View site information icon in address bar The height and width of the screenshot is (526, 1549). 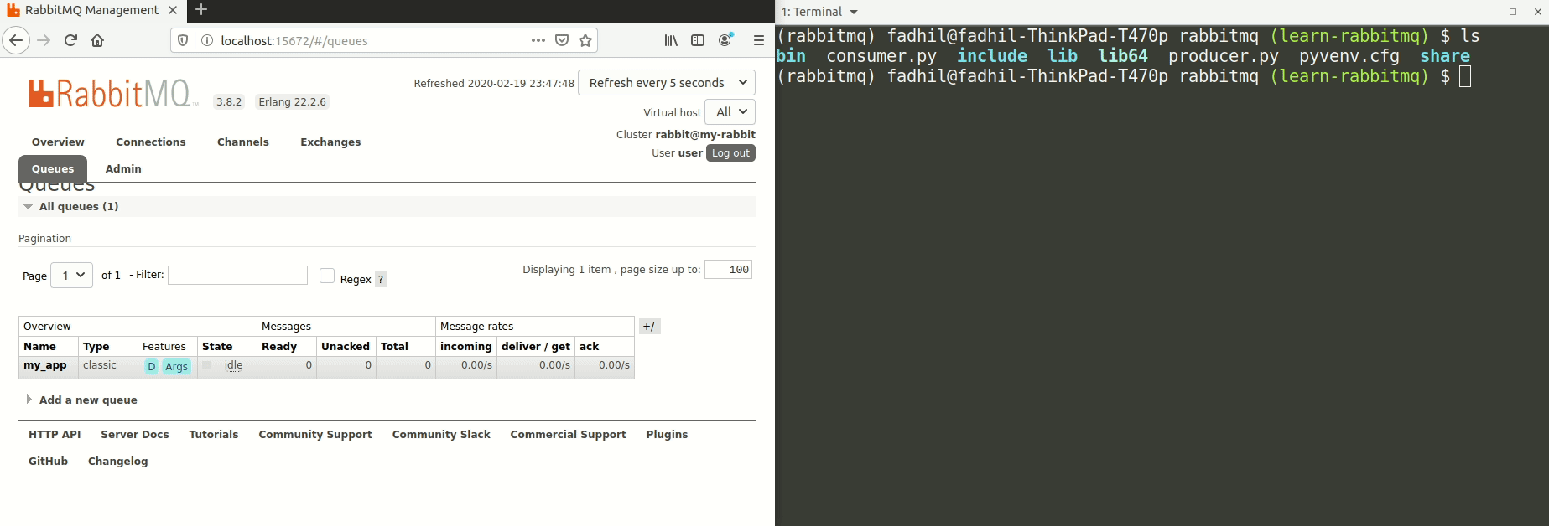(206, 40)
